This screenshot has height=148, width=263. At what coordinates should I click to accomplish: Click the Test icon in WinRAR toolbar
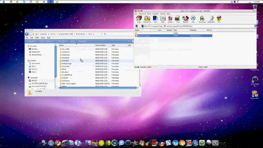pos(155,19)
